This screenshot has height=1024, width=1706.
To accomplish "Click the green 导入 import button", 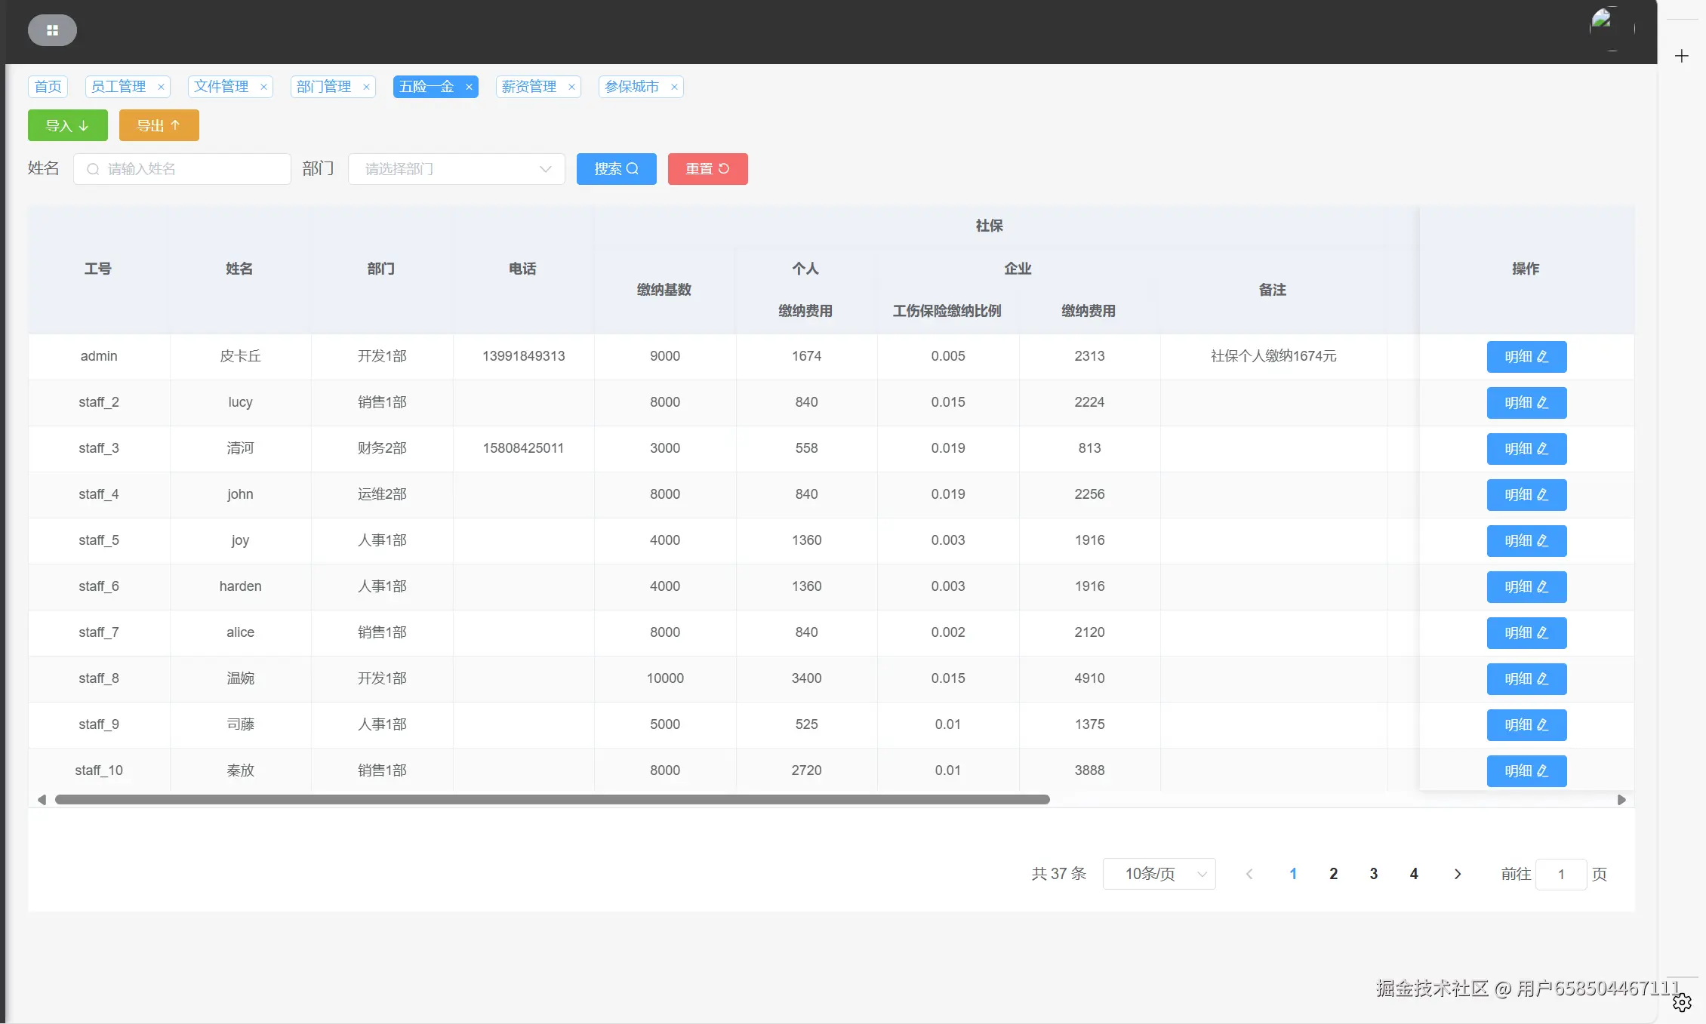I will pos(67,125).
